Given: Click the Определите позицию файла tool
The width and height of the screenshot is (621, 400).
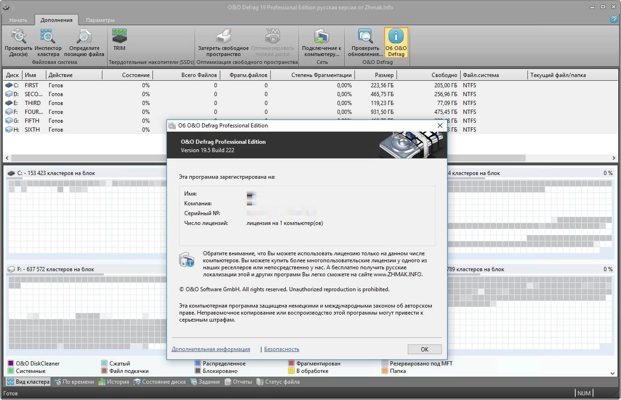Looking at the screenshot, I should pyautogui.click(x=84, y=36).
